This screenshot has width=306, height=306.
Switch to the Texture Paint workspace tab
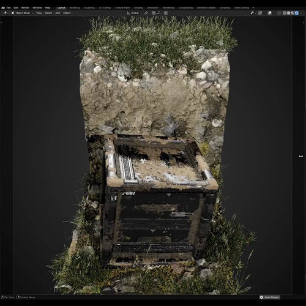pyautogui.click(x=122, y=8)
